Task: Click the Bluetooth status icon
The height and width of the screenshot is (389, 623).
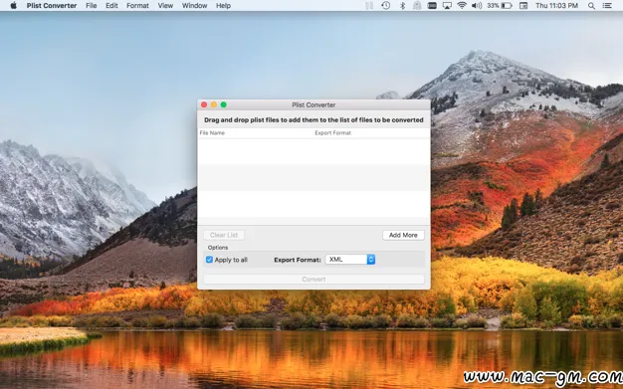Action: pos(402,6)
